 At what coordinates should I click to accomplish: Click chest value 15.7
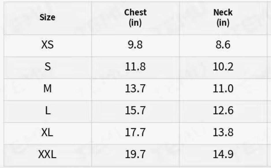point(135,111)
